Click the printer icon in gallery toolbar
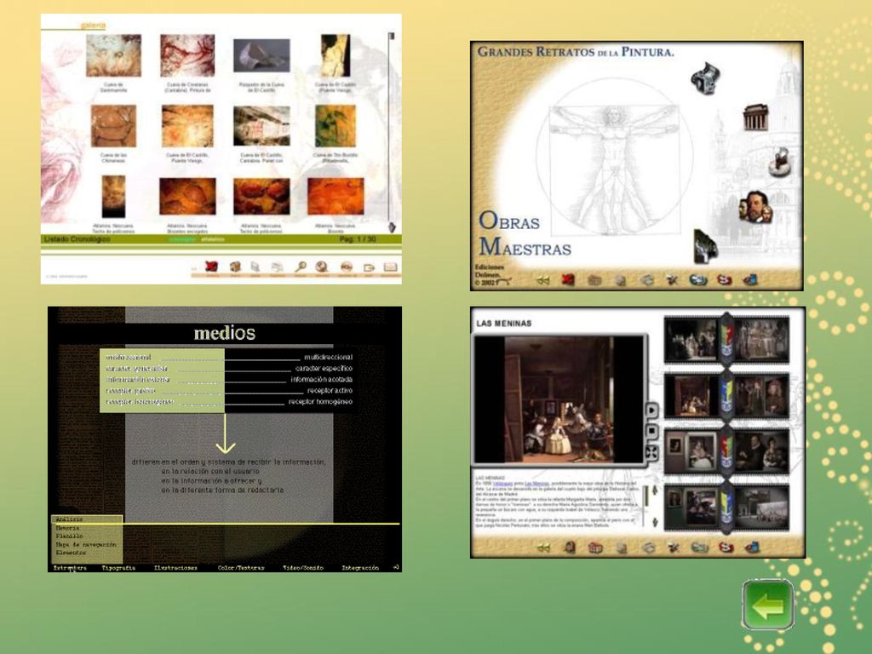Screen dimensions: 872x654 [x=277, y=267]
